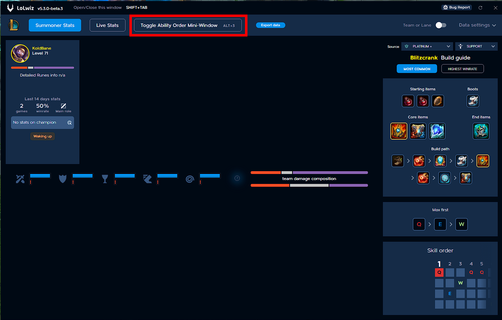Click the Skill order heading
Viewport: 502px width, 320px height.
click(x=440, y=251)
